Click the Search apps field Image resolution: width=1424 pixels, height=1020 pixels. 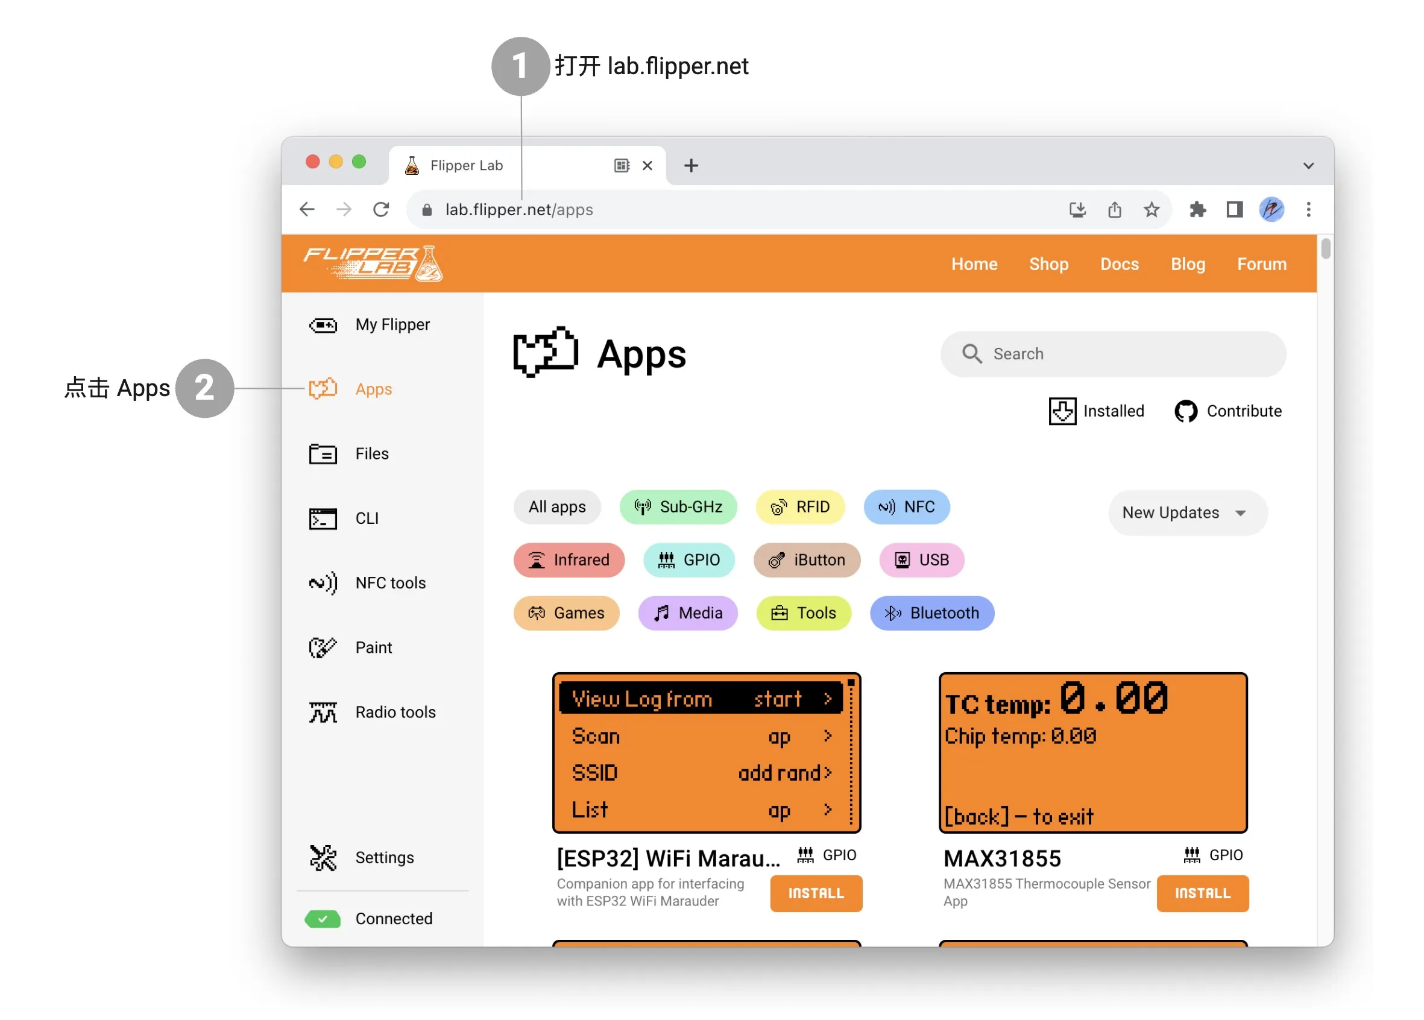(1113, 353)
